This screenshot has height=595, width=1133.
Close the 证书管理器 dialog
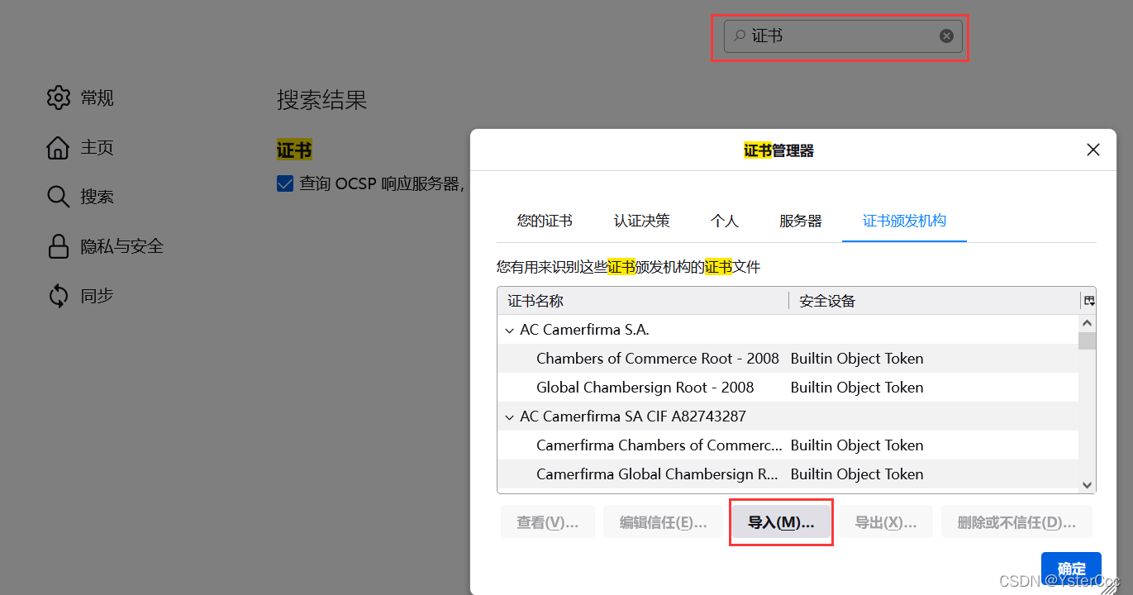(x=1093, y=150)
